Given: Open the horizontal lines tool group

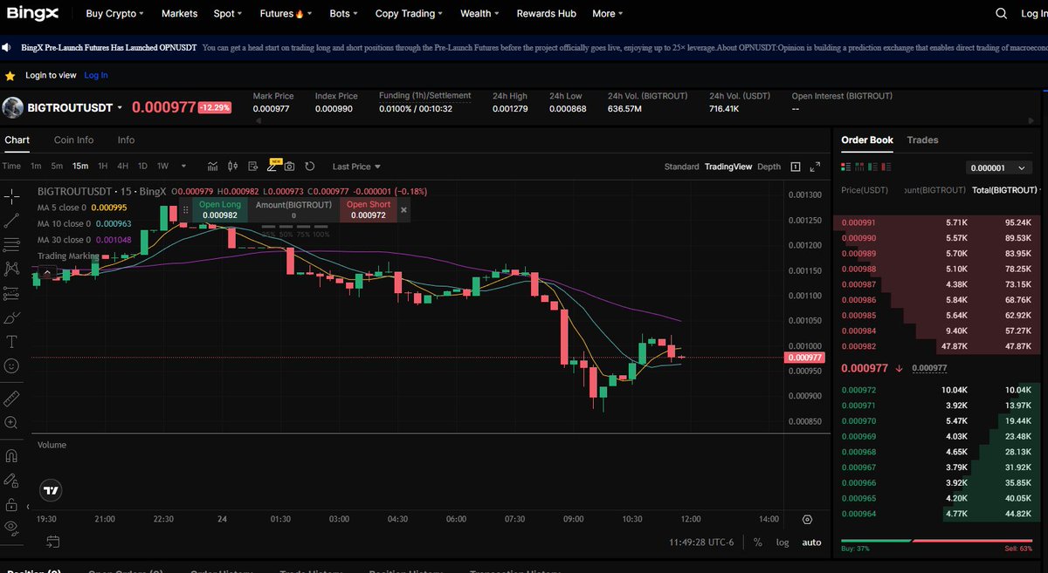Looking at the screenshot, I should [11, 244].
